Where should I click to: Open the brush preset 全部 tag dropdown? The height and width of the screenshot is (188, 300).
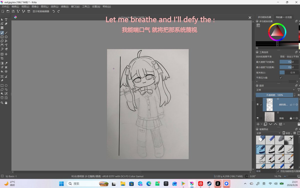click(x=268, y=133)
